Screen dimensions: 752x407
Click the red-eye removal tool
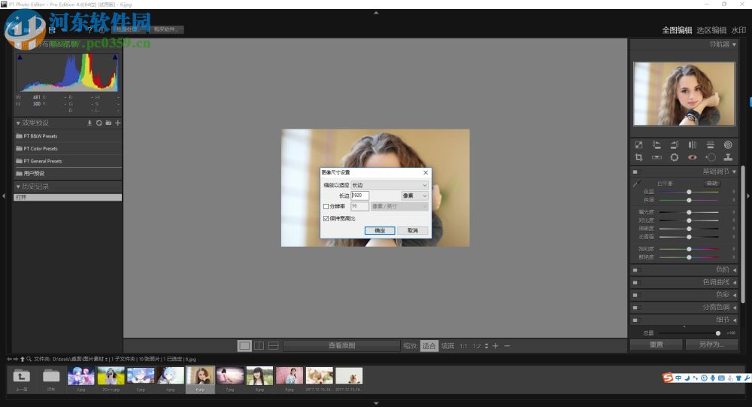tap(692, 157)
